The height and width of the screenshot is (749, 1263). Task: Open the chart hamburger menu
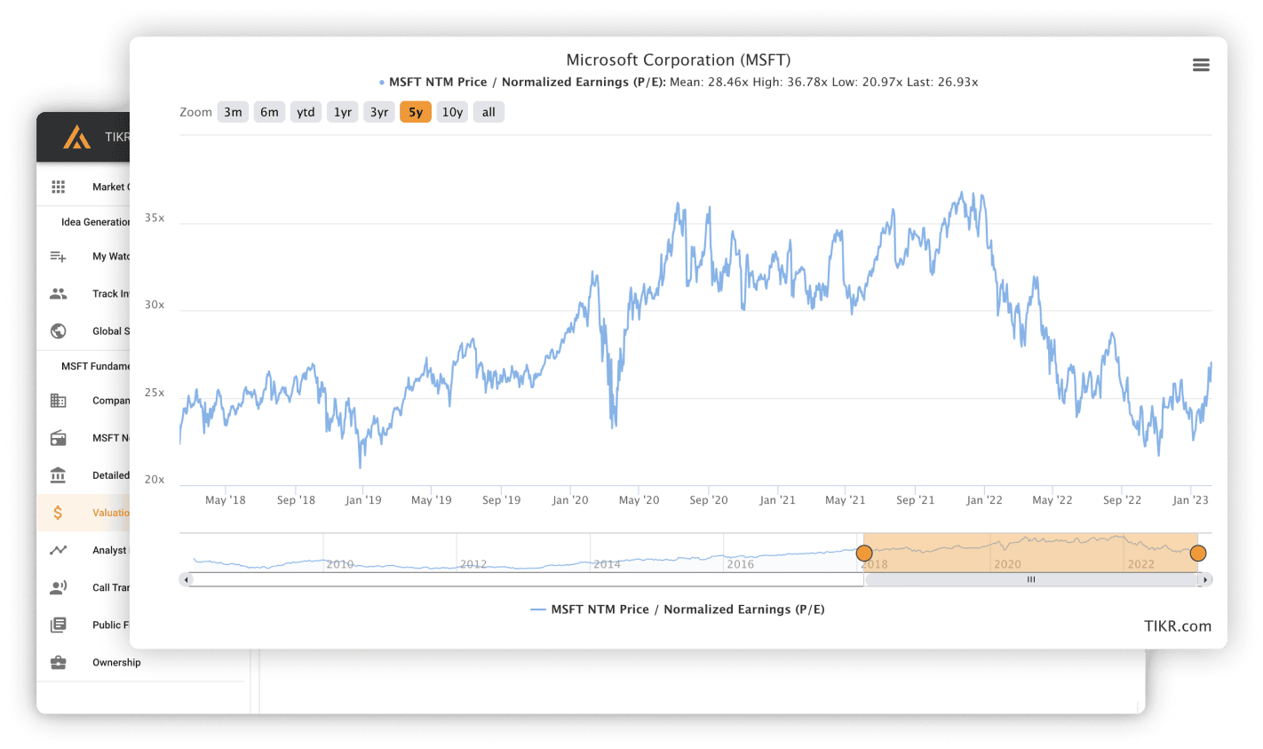(x=1201, y=65)
